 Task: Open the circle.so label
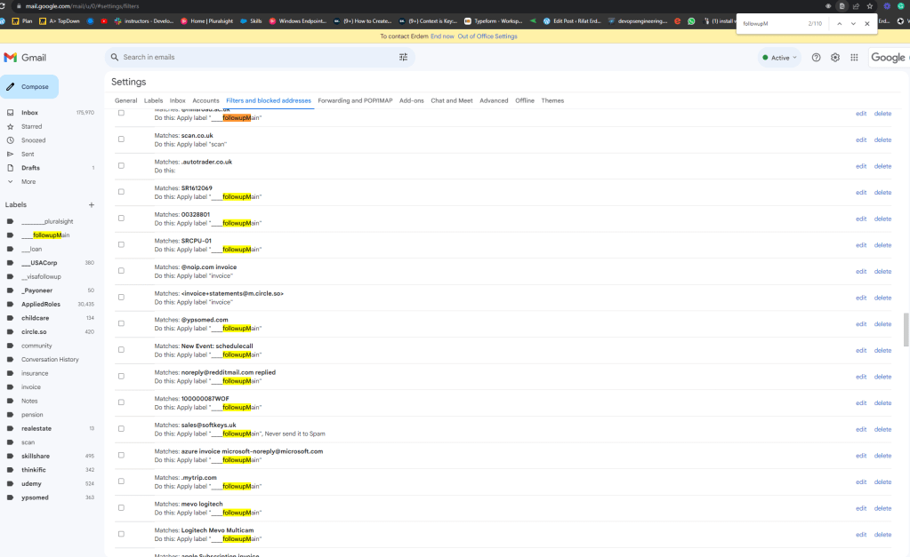(34, 332)
